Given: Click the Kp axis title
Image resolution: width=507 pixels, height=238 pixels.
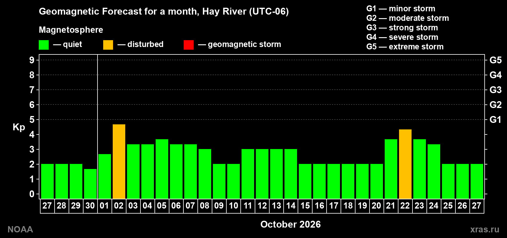Looking at the screenshot, I should pos(19,127).
